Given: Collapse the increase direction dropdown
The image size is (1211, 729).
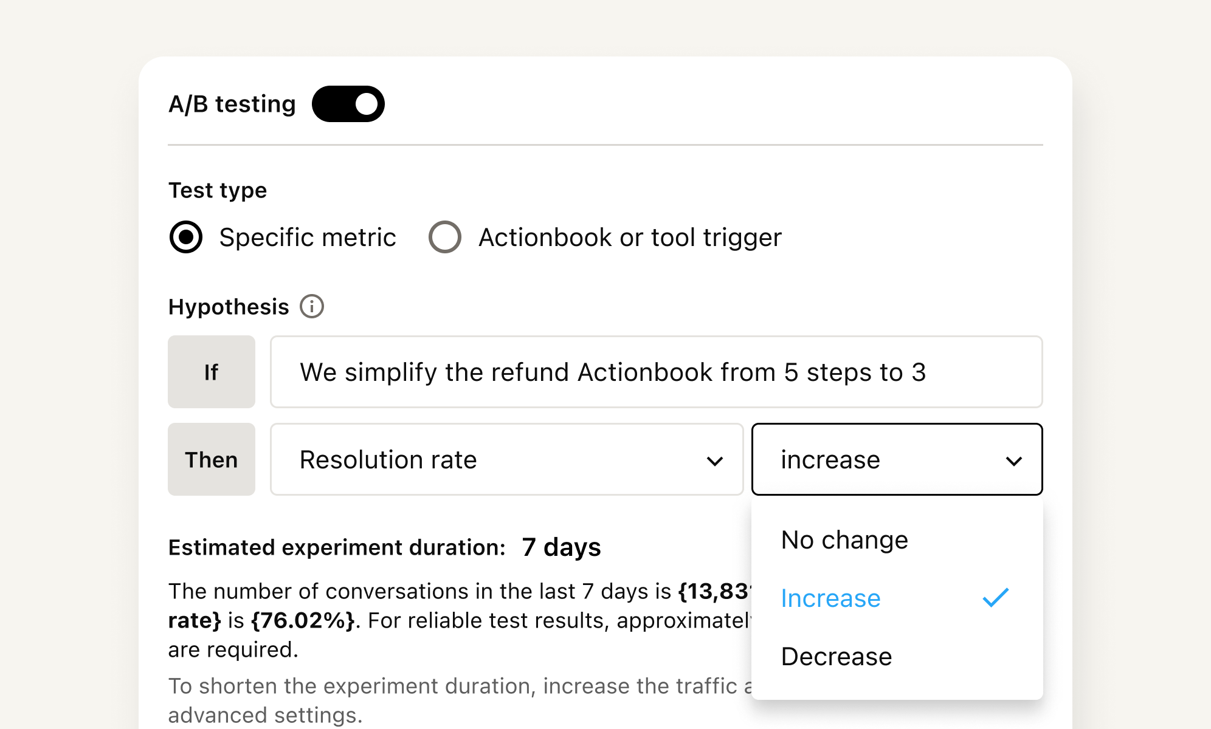Looking at the screenshot, I should [897, 459].
